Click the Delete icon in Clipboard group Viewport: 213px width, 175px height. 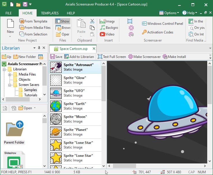click(92, 34)
